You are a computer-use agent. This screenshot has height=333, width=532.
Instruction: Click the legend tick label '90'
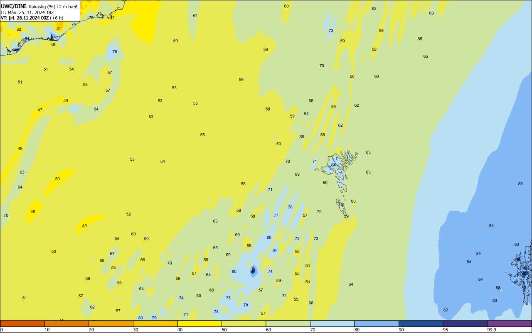pyautogui.click(x=401, y=330)
